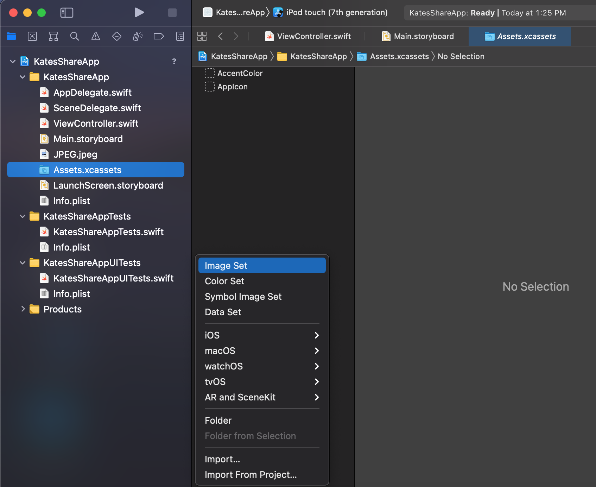Click Assets.xcassets in the jump bar
Image resolution: width=596 pixels, height=487 pixels.
point(393,56)
